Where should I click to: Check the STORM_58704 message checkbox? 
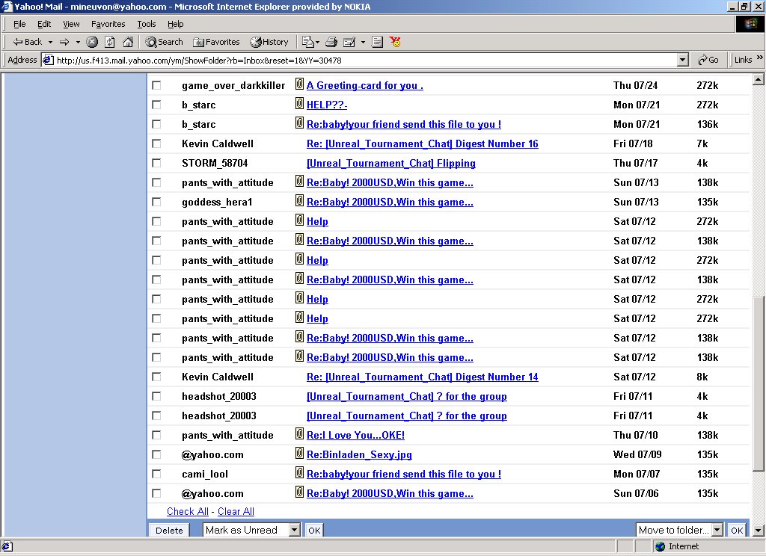156,163
